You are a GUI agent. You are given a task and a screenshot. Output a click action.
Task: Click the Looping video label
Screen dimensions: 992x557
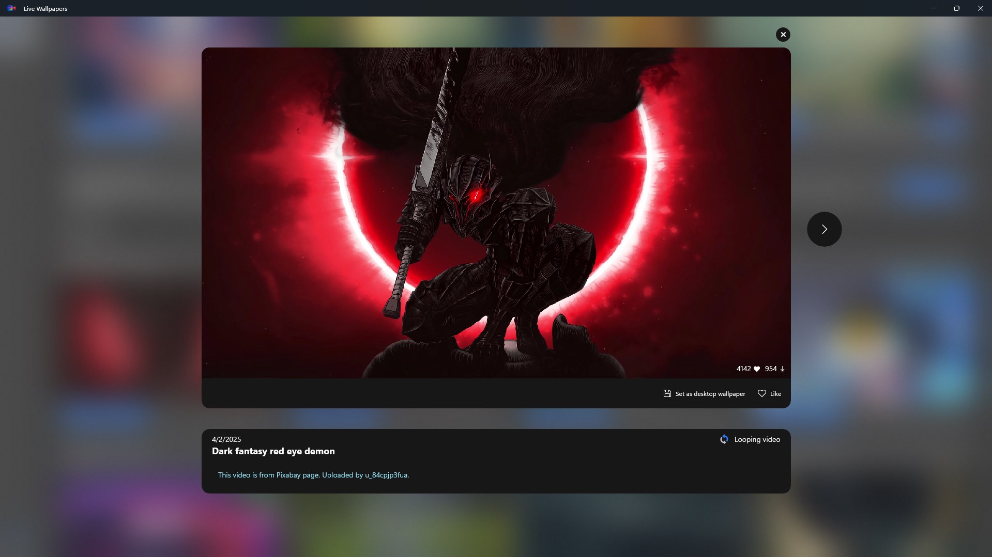(757, 439)
